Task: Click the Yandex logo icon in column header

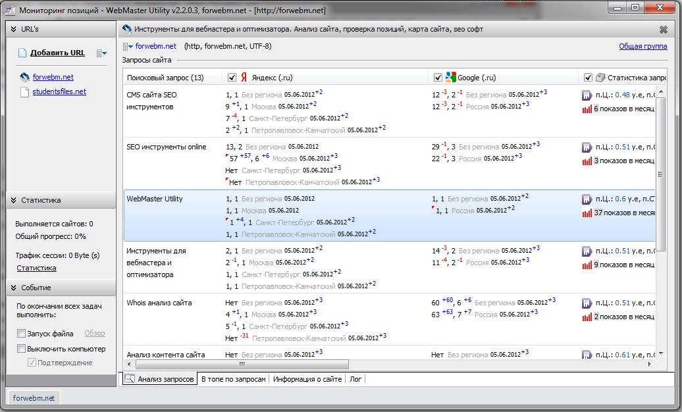Action: point(244,78)
